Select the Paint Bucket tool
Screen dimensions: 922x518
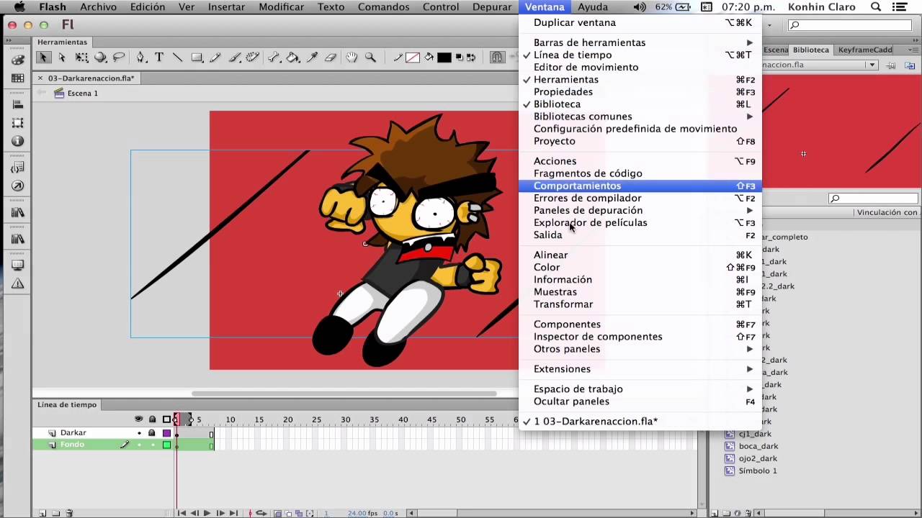click(x=293, y=58)
